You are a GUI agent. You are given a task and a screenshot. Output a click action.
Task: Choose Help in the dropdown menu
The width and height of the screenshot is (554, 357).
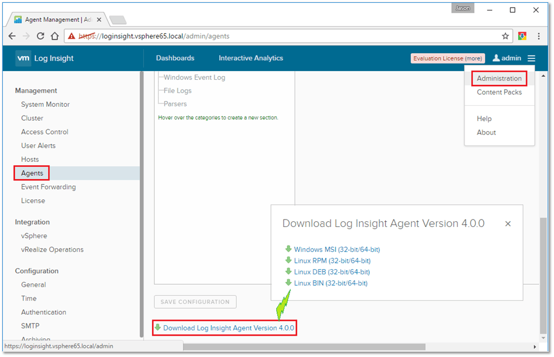pyautogui.click(x=484, y=119)
